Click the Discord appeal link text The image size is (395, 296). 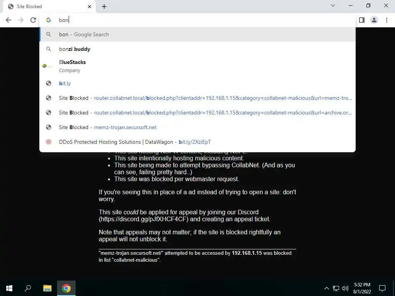tap(143, 219)
